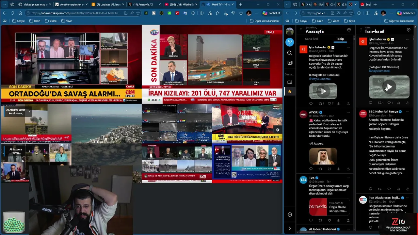The height and width of the screenshot is (235, 418).
Task: Expand the X Pro sidebar with the chevron
Action: tap(289, 228)
